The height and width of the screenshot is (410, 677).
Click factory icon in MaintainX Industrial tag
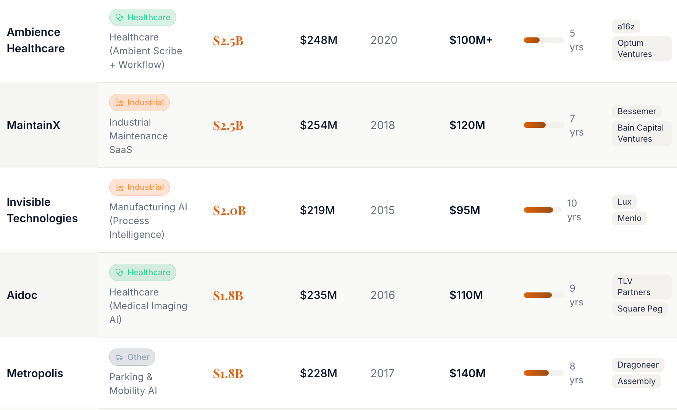point(119,103)
